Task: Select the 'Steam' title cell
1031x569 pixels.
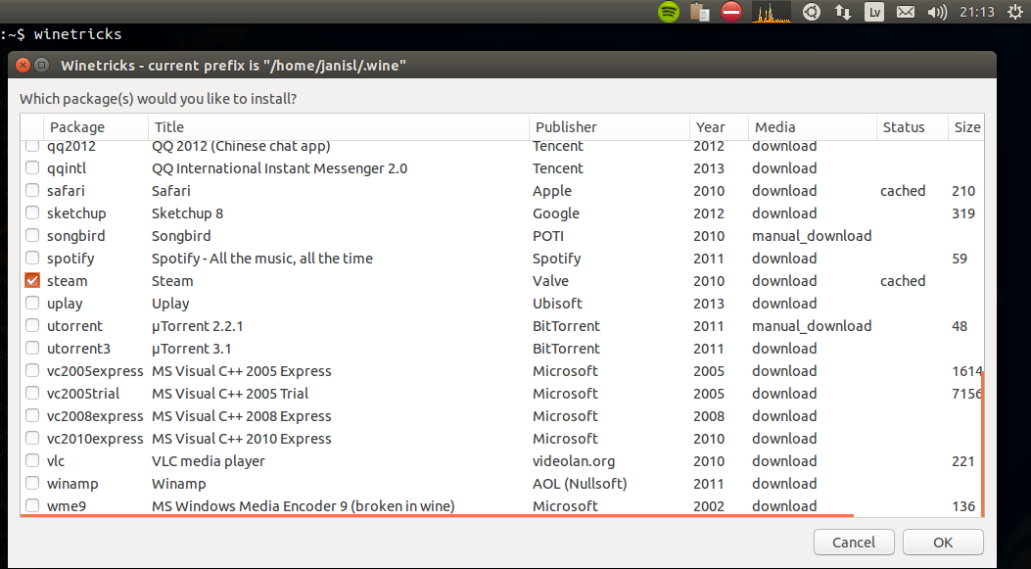Action: click(172, 281)
